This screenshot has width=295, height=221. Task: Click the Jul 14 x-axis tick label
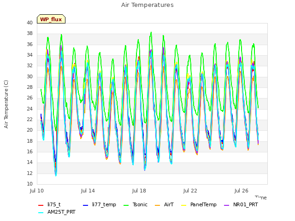[88, 191]
